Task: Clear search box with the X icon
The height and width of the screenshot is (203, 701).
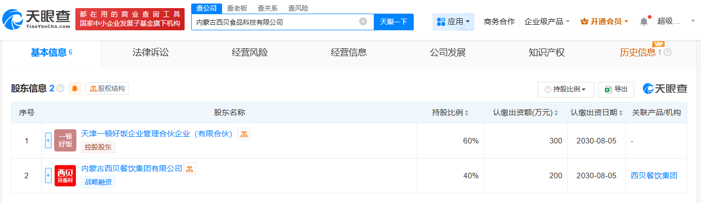Action: 363,22
